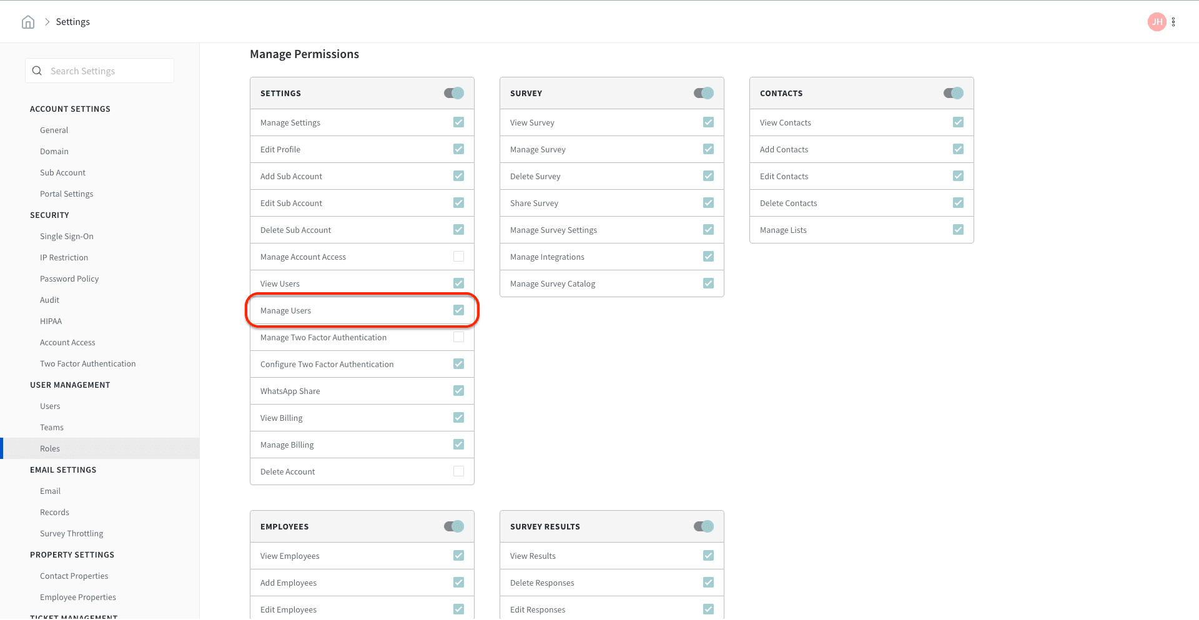Open the JH user avatar menu
The height and width of the screenshot is (620, 1199).
click(1157, 22)
